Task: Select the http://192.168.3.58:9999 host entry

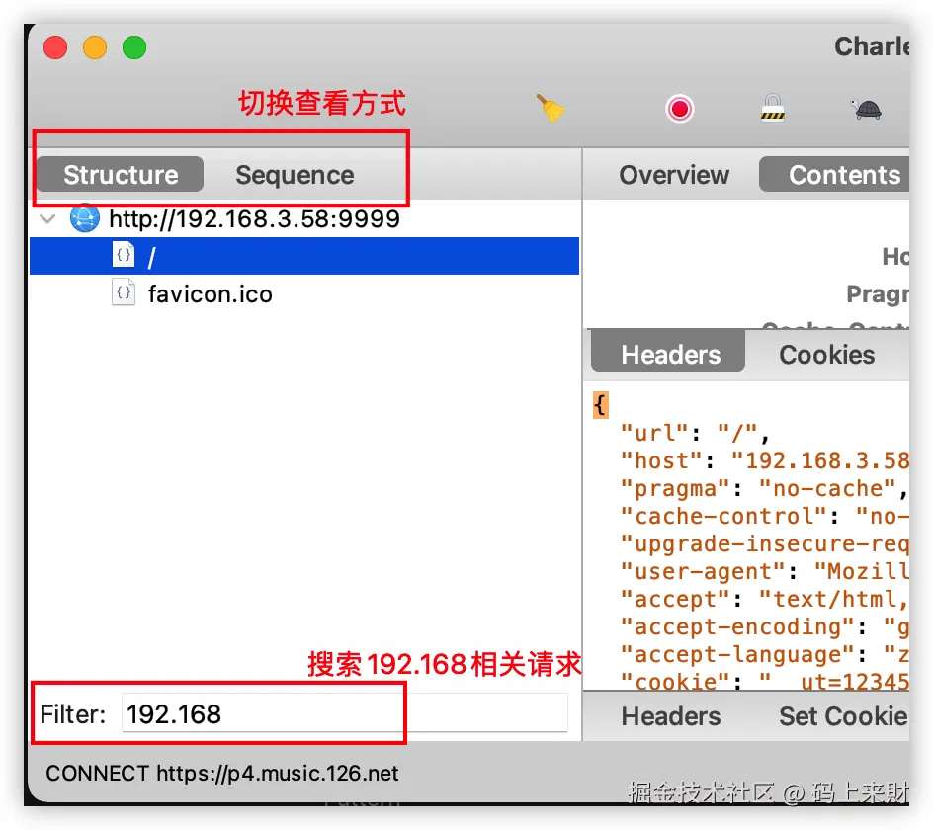Action: point(253,218)
